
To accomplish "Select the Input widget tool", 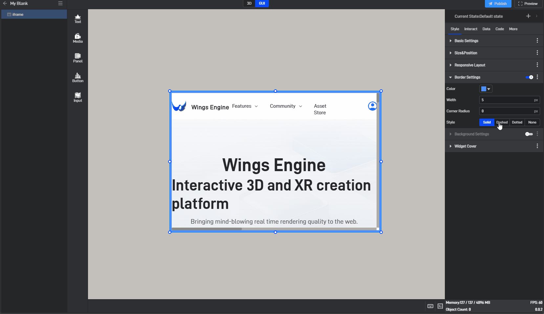I will 78,98.
